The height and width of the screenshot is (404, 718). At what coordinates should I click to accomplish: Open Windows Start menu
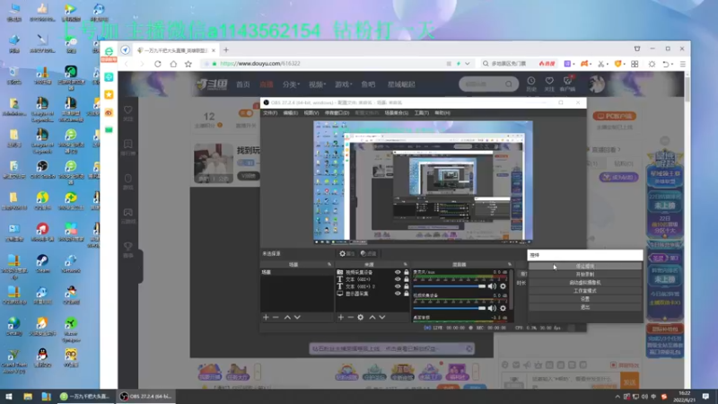[9, 397]
